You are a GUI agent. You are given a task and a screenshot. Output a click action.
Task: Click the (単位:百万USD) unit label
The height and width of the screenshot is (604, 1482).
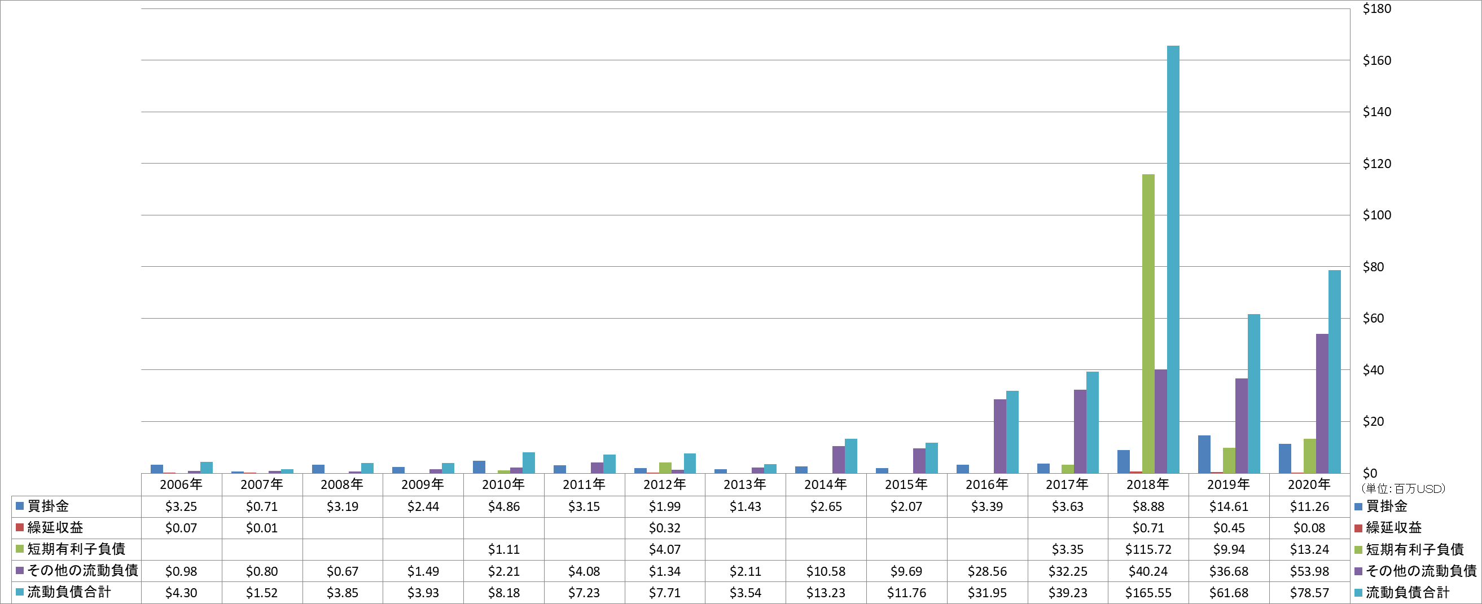(x=1403, y=488)
